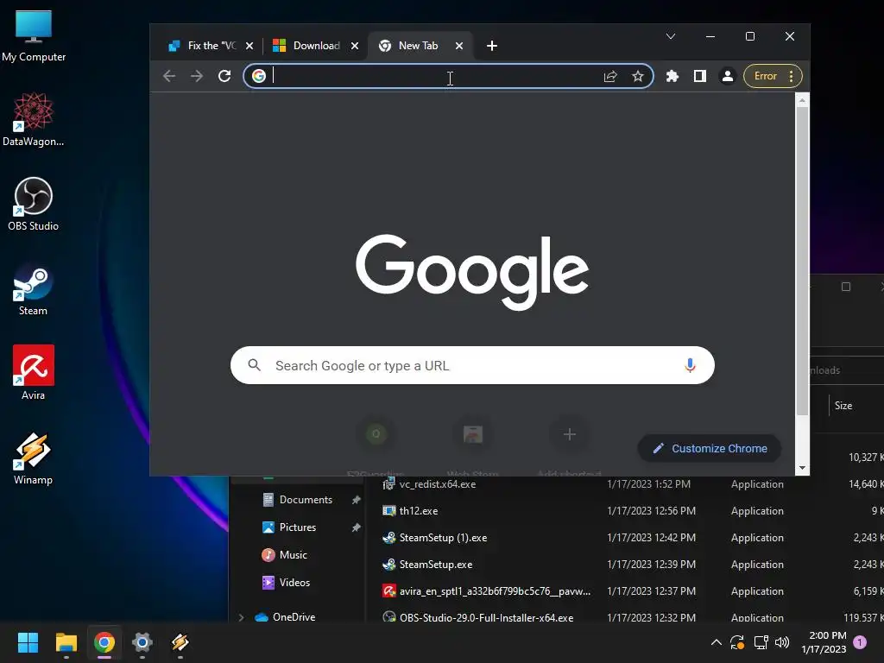
Task: Toggle the Chrome side panel icon
Action: 699,76
